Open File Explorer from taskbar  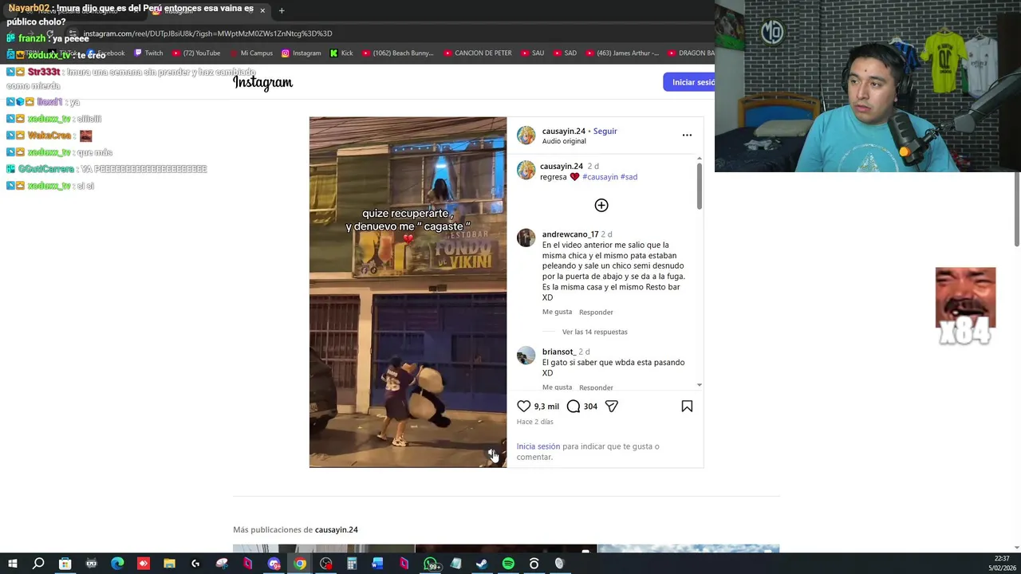pos(169,564)
